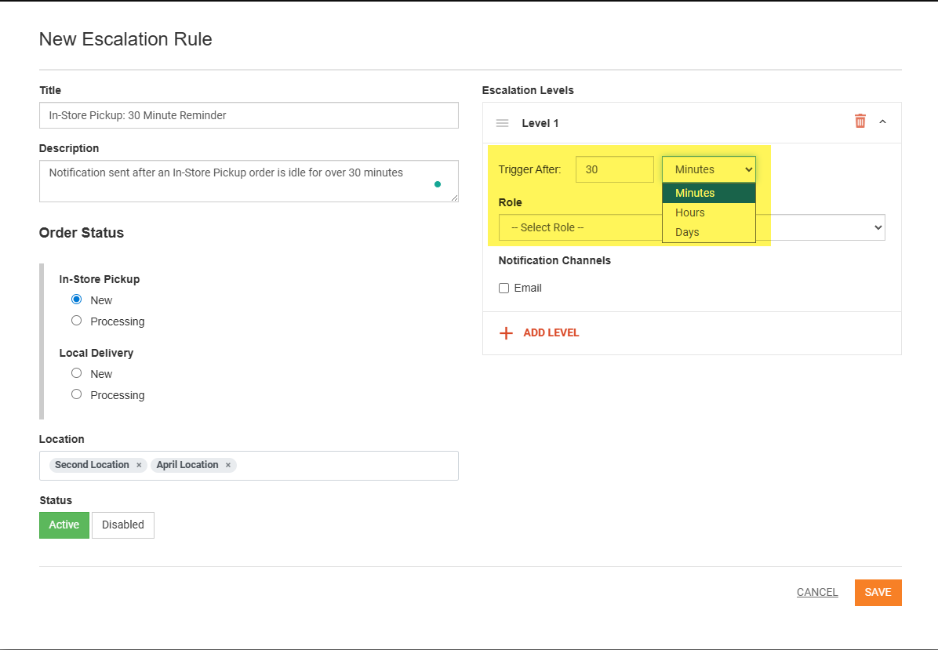Set rule status to Disabled
This screenshot has height=650, width=938.
point(122,525)
